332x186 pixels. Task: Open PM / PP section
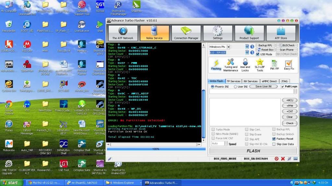coord(274,65)
